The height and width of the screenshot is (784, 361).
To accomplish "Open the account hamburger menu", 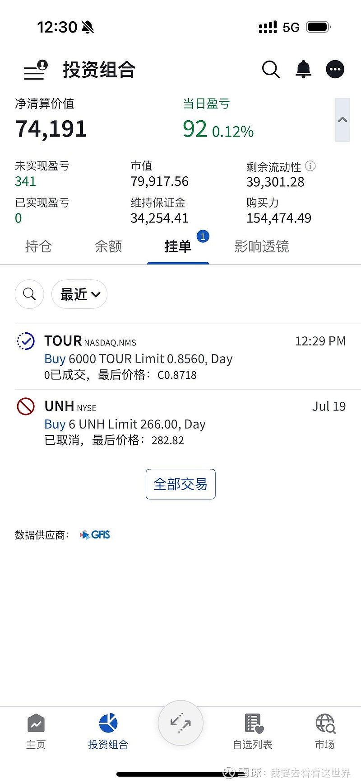I will click(36, 70).
